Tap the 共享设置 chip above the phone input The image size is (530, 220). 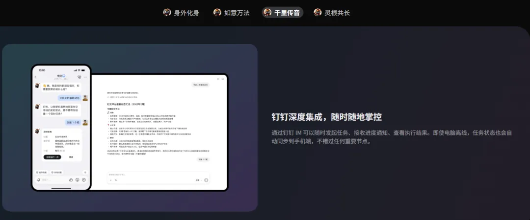tap(57, 172)
